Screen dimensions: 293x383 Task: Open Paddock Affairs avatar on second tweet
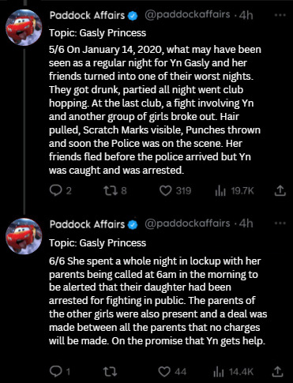(24, 236)
